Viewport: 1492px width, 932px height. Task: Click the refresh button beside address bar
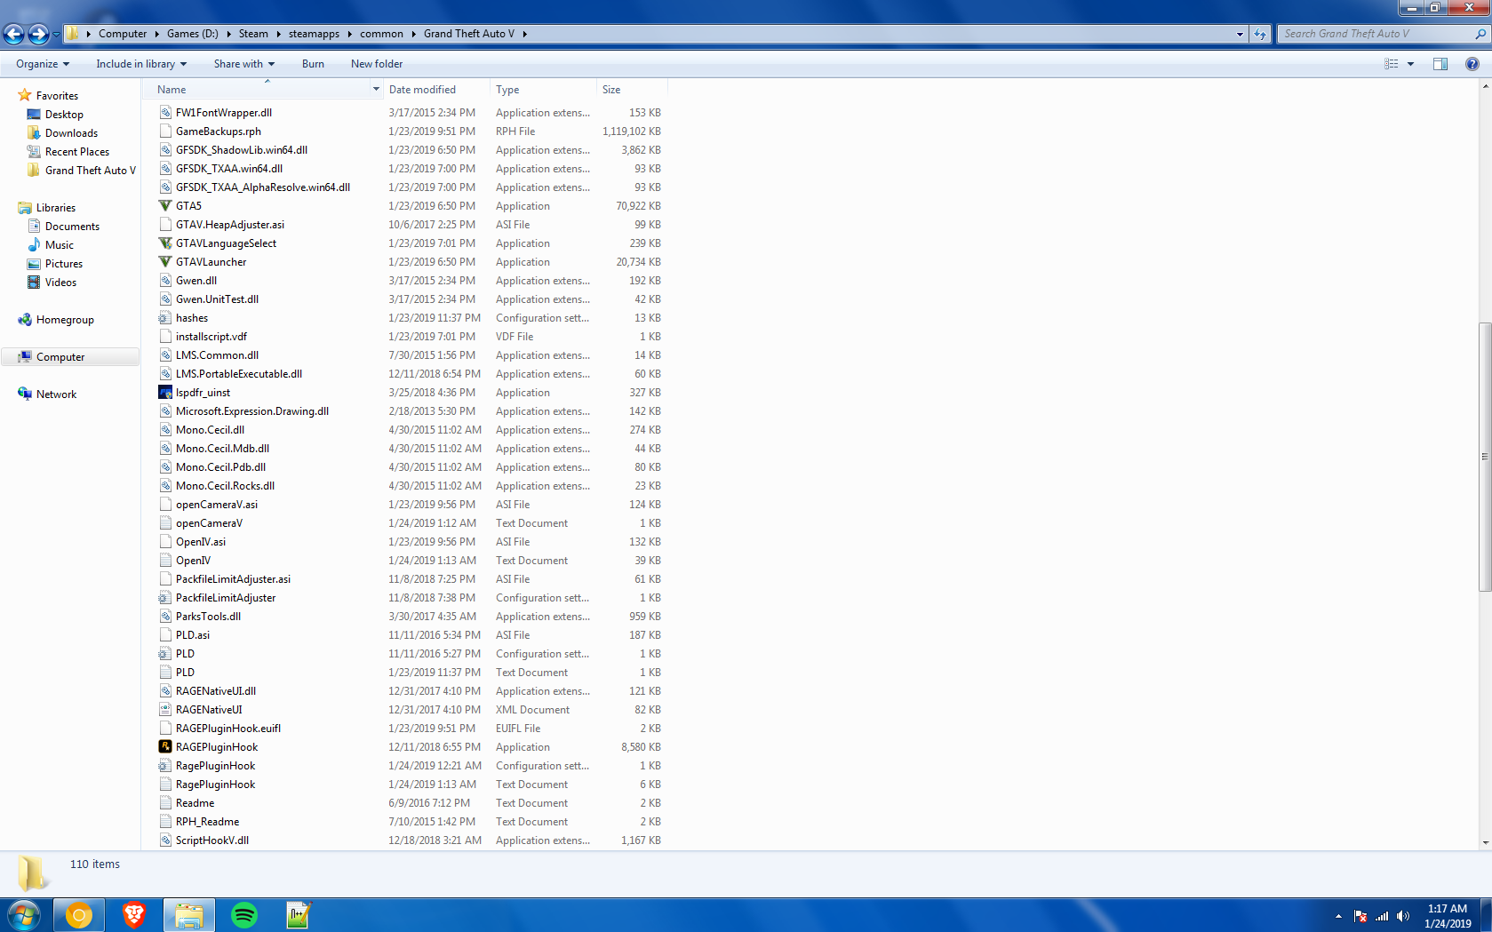tap(1260, 34)
